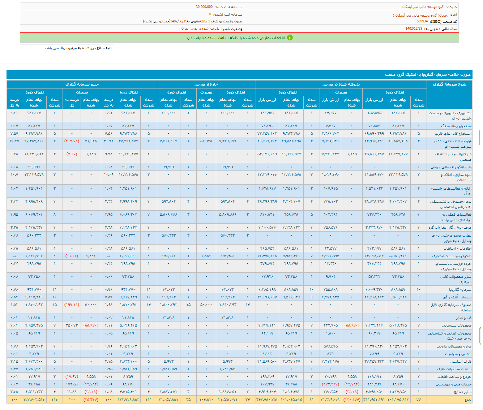Click the green info icon in the banner

(290, 38)
